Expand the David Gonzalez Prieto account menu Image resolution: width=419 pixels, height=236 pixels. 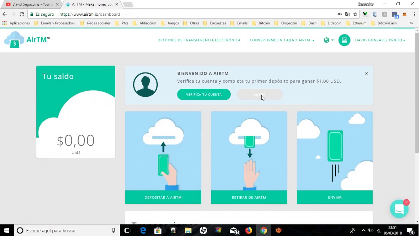coord(380,40)
